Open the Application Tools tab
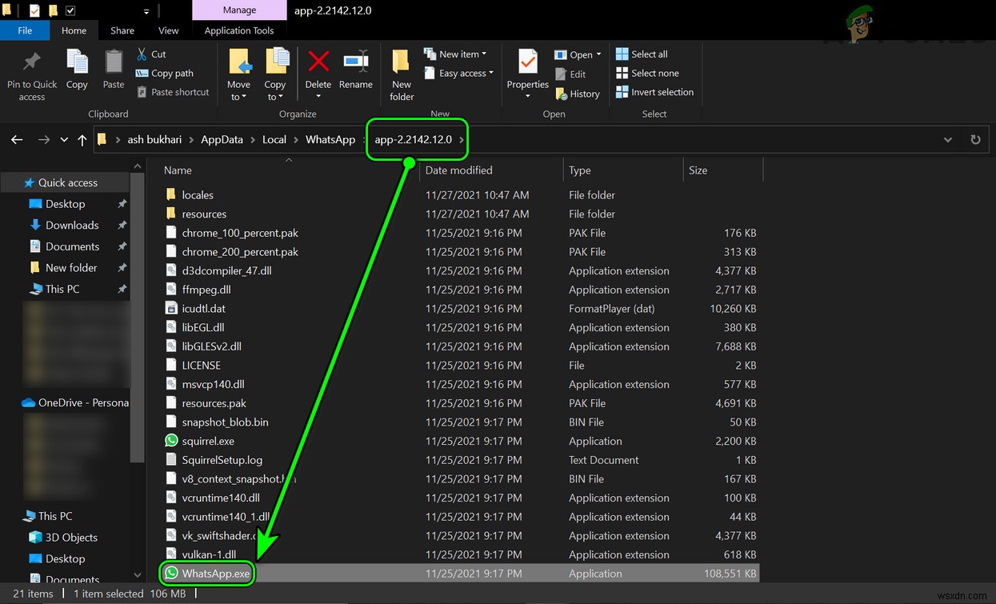 (239, 30)
